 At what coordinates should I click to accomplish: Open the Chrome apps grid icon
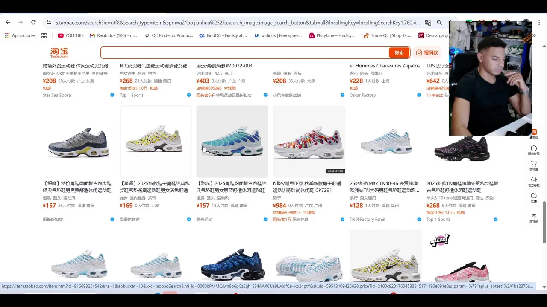(x=44, y=35)
